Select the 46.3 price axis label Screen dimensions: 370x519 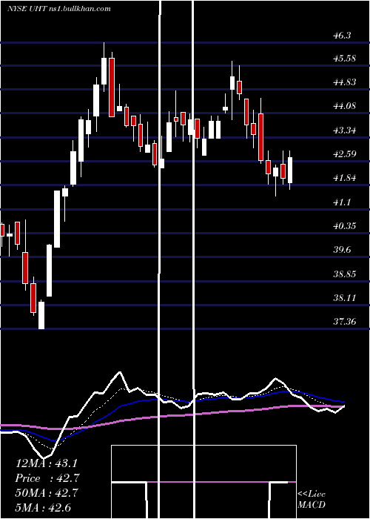coord(342,36)
